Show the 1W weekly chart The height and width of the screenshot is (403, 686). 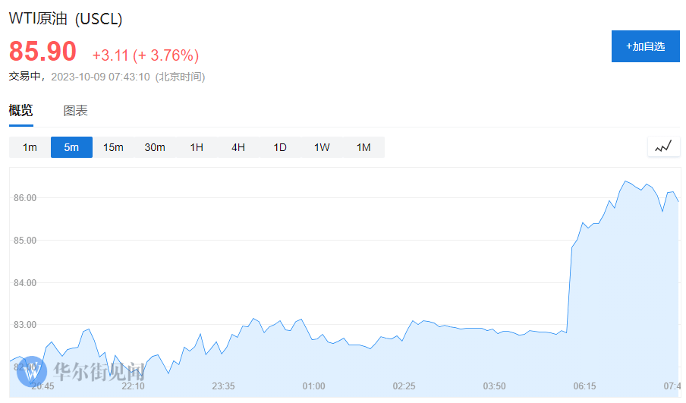click(x=322, y=147)
